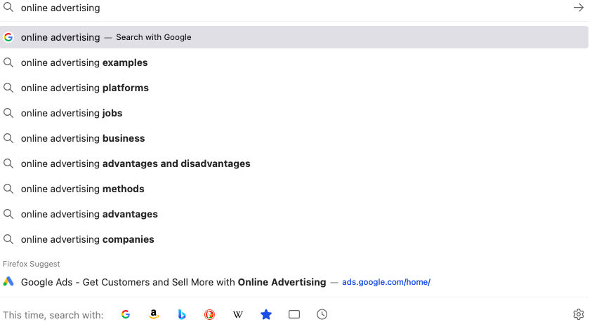Image resolution: width=592 pixels, height=322 pixels.
Task: Choose the 'online advertising companies' suggestion
Action: tap(294, 239)
